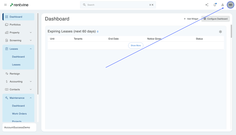Click the plus icon for Add Widget
Image resolution: width=236 pixels, height=135 pixels.
185,19
